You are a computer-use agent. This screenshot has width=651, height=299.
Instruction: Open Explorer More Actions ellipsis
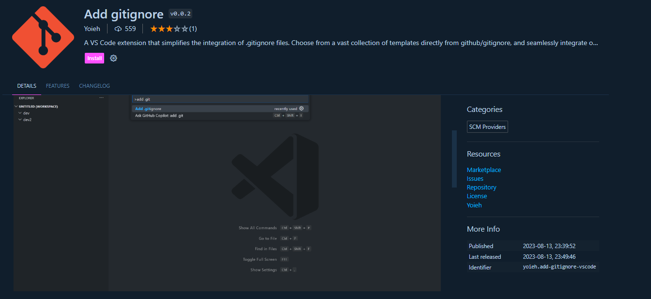[101, 97]
